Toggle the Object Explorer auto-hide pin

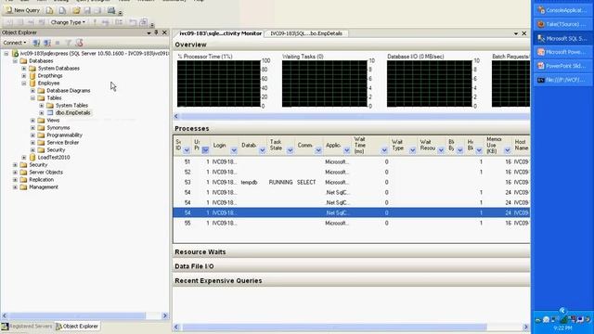[156, 32]
